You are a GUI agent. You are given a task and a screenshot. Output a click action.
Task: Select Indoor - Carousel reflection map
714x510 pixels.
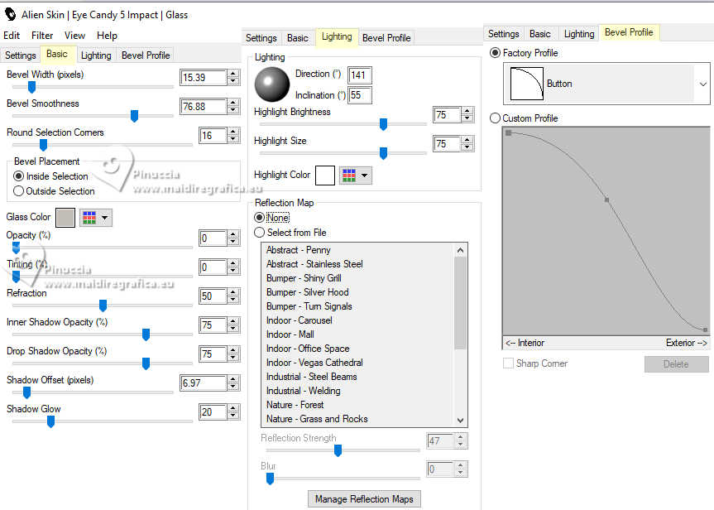[299, 320]
